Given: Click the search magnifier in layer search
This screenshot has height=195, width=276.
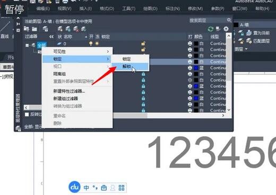Looking at the screenshot, I should [x=229, y=20].
